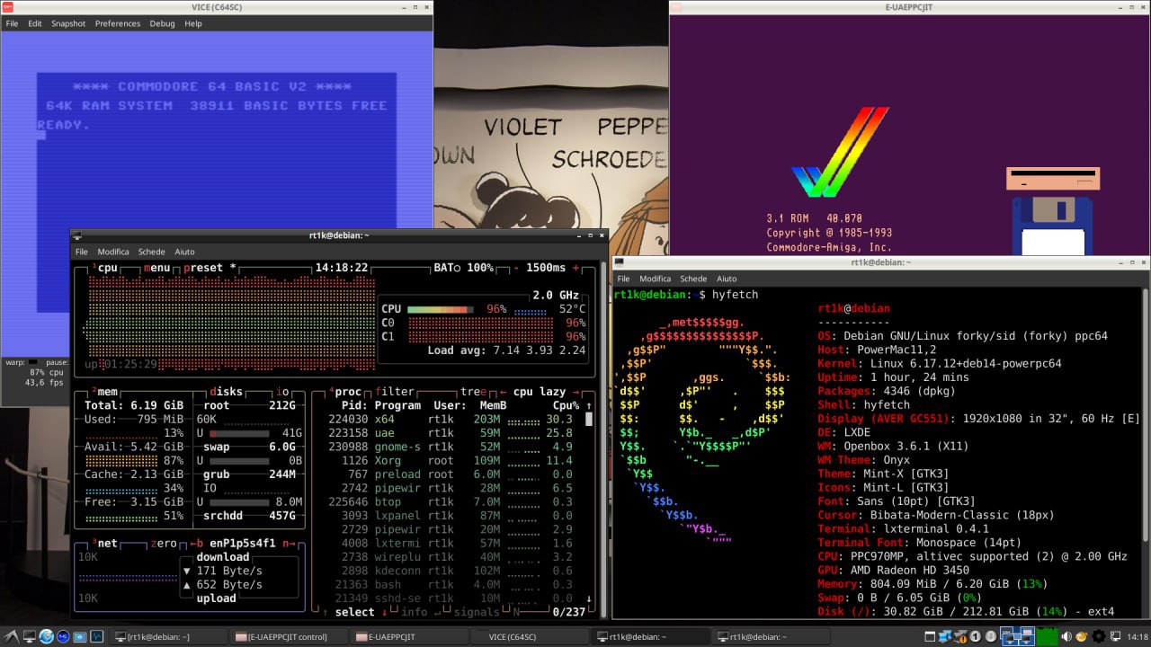1151x647 pixels.
Task: Open the btop 'menu' option
Action: [158, 268]
